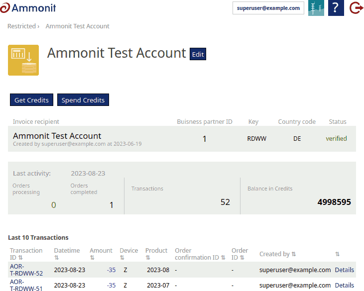Image resolution: width=364 pixels, height=291 pixels.
Task: Open the help question mark icon
Action: pos(336,8)
